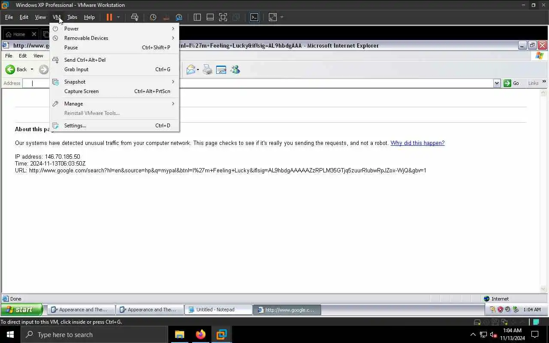Click the muted volume tray icon

(493, 334)
